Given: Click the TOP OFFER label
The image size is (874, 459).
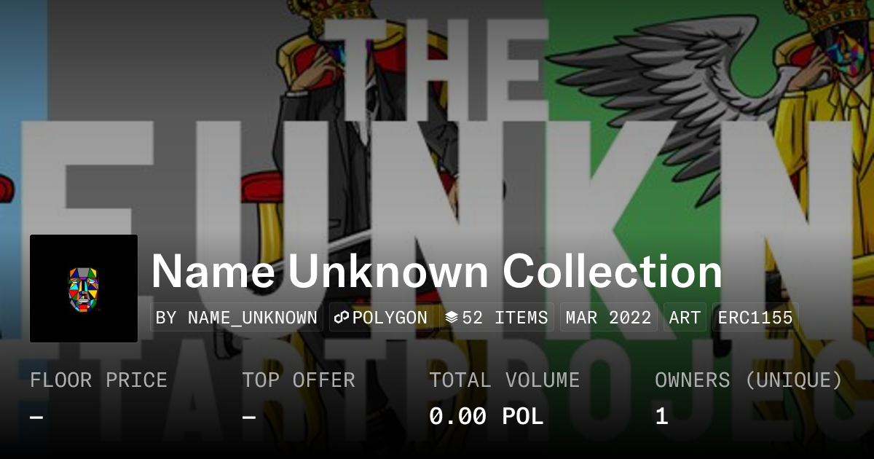Looking at the screenshot, I should point(299,380).
